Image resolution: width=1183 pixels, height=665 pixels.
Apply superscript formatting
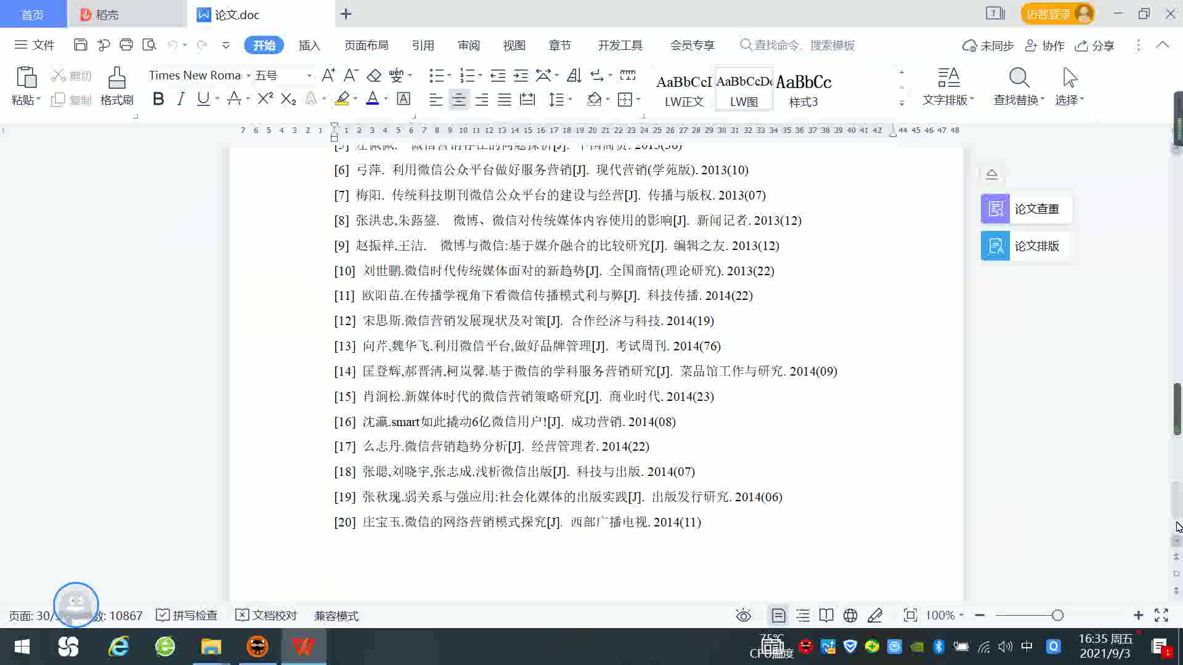(265, 99)
